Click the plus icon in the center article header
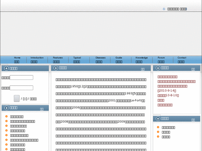Screen dimensions: 202x151 tap(56, 68)
